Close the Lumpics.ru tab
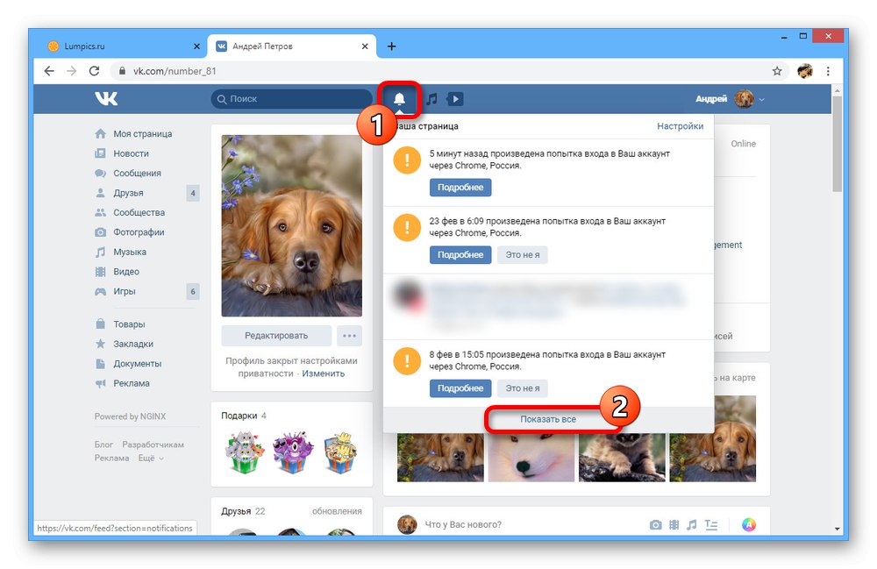The height and width of the screenshot is (569, 877). pos(196,46)
